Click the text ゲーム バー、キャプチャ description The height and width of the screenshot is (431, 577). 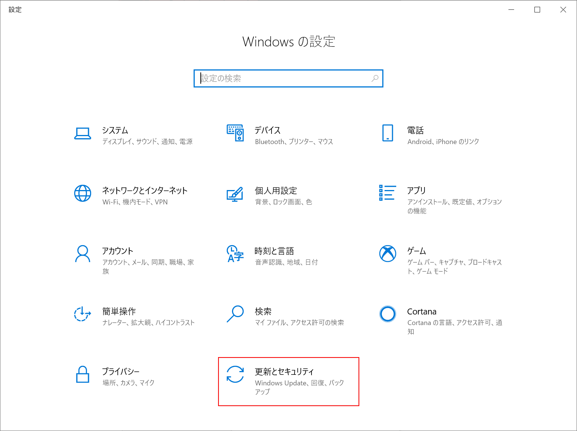click(x=455, y=267)
